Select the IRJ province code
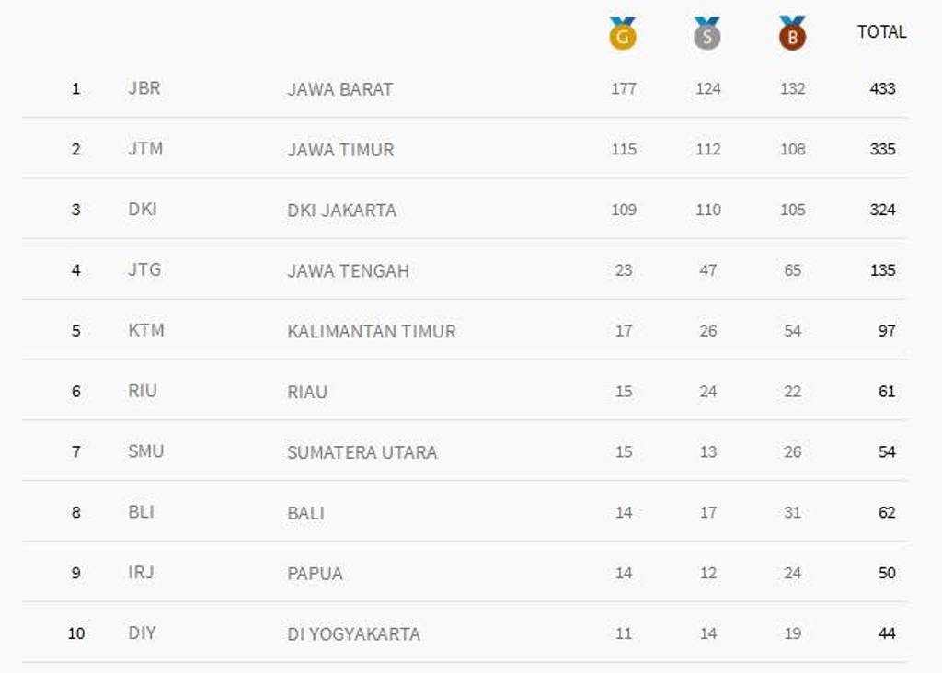 (x=141, y=572)
